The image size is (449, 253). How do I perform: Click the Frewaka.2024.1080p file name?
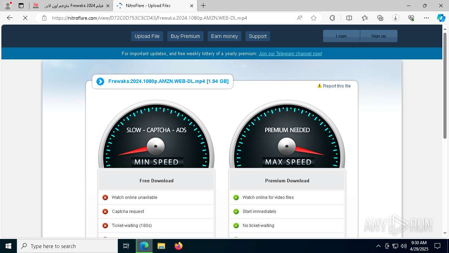click(168, 81)
